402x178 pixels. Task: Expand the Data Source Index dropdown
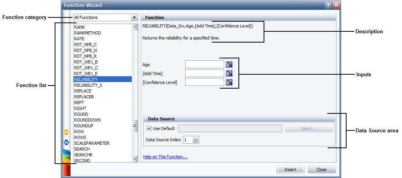pyautogui.click(x=195, y=140)
